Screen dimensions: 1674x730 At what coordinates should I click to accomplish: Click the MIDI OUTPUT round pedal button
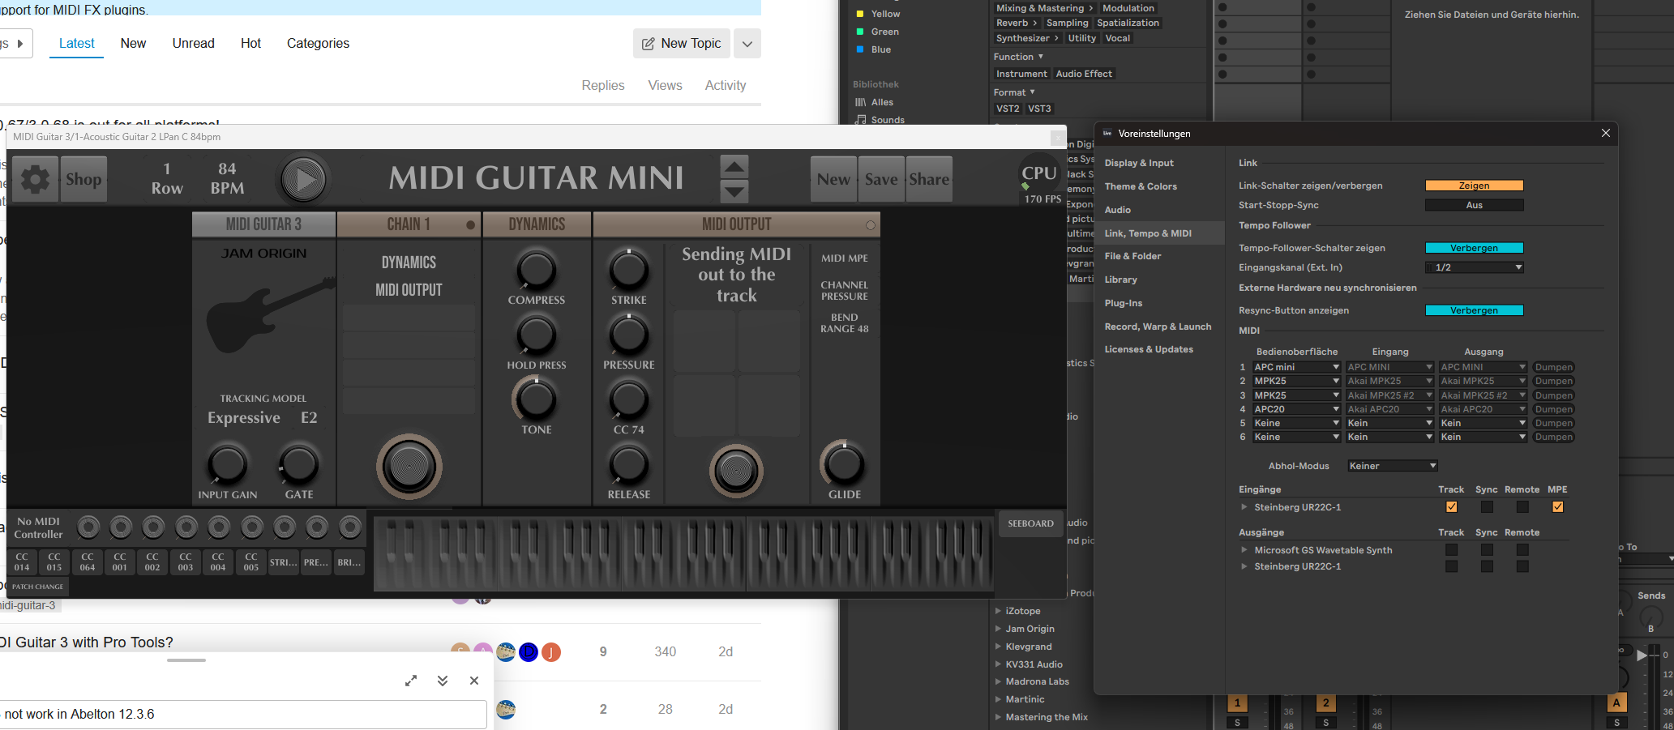click(736, 470)
